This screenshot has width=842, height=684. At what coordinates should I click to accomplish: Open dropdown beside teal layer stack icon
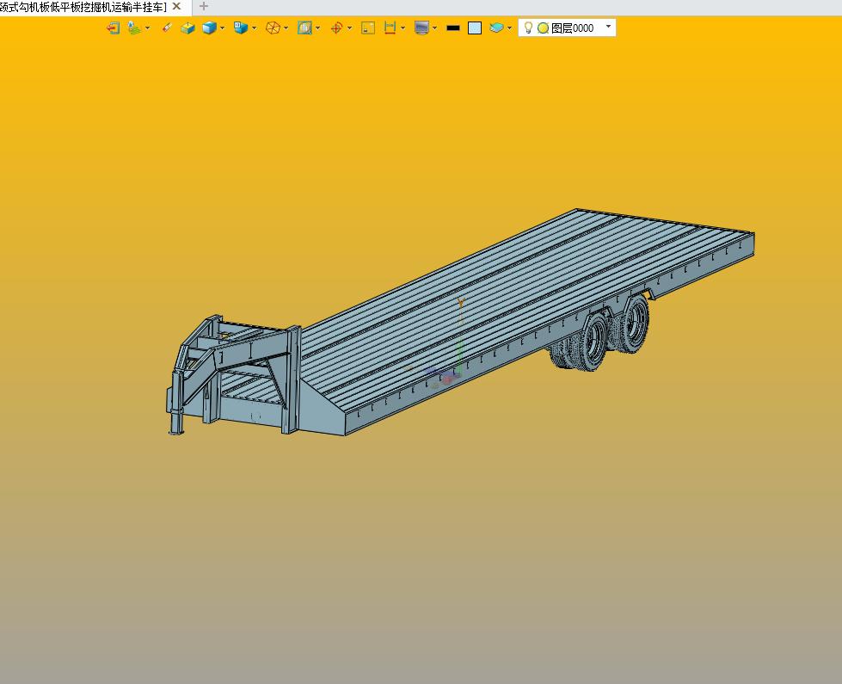coord(510,28)
